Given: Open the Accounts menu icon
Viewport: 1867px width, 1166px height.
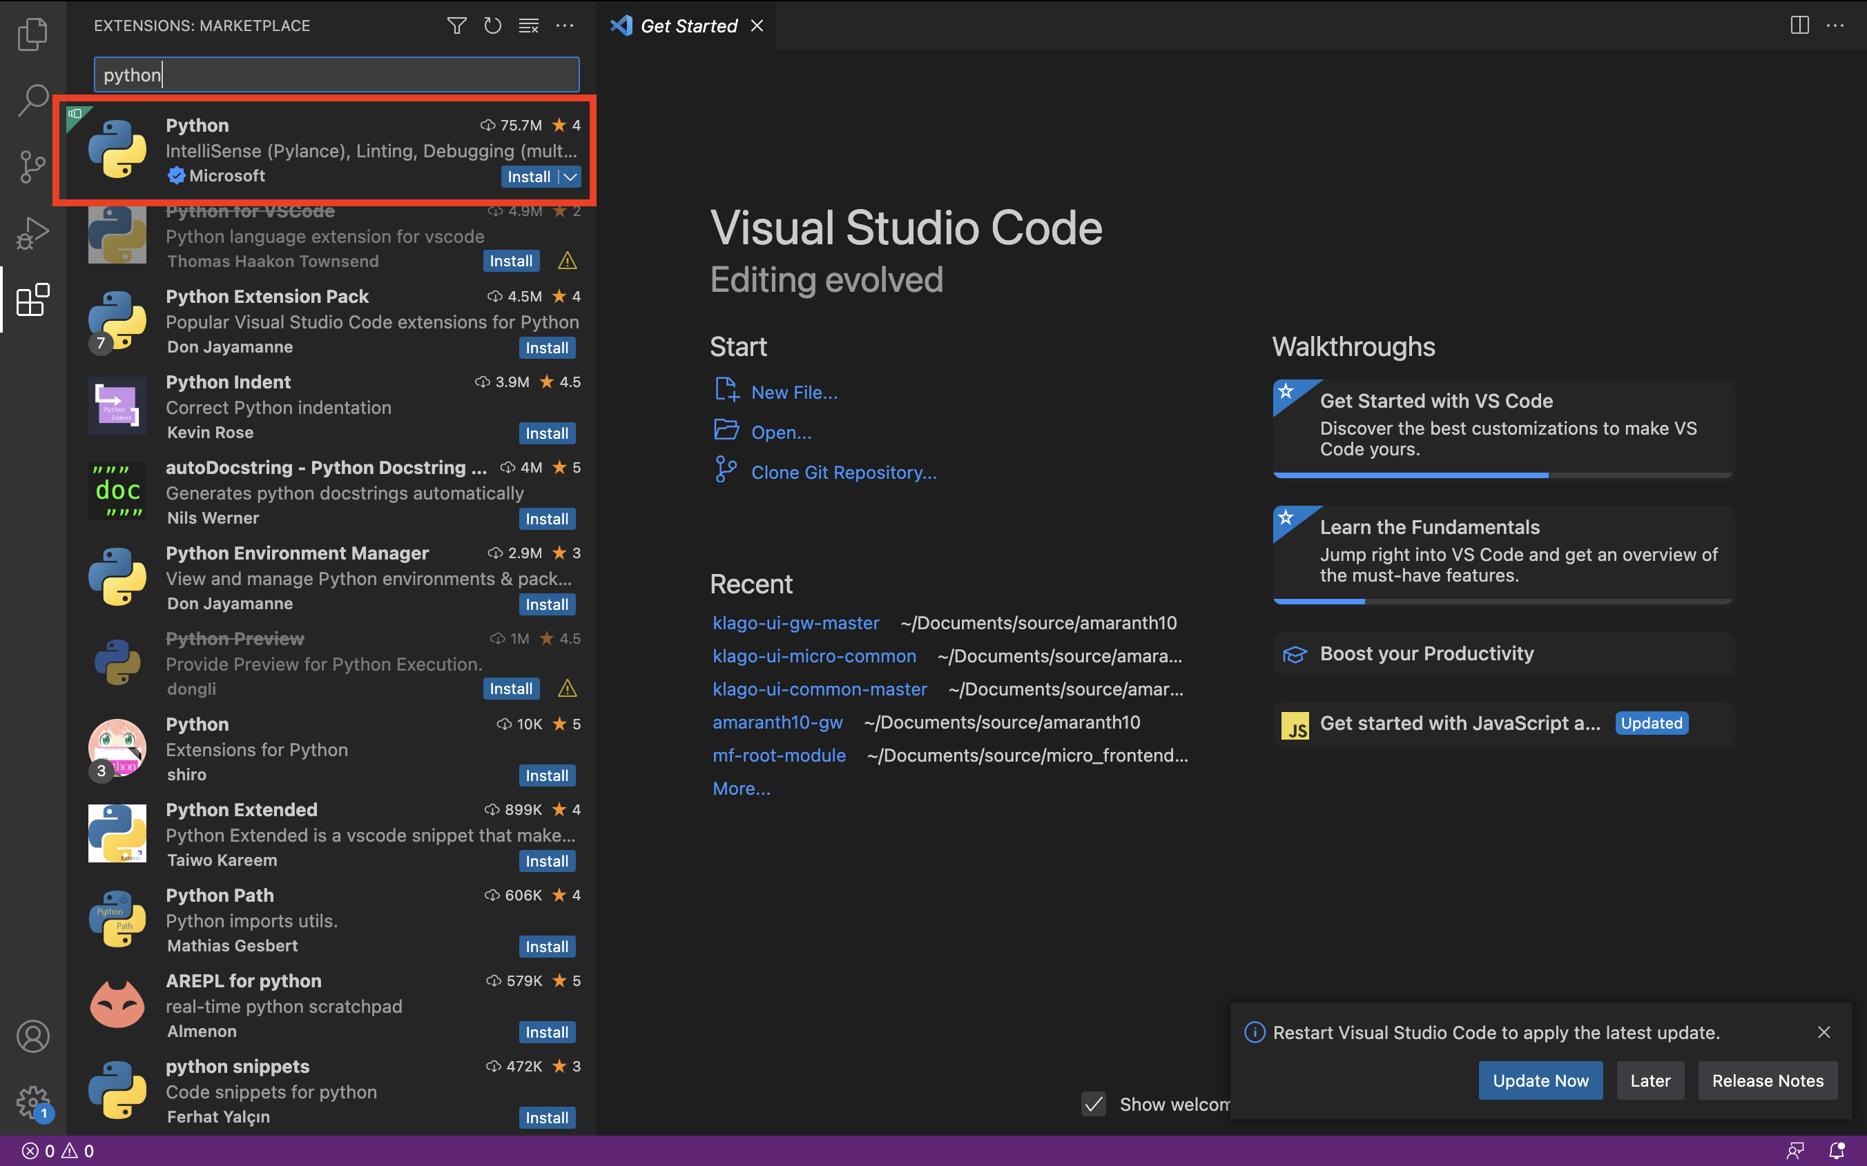Looking at the screenshot, I should pos(32,1036).
